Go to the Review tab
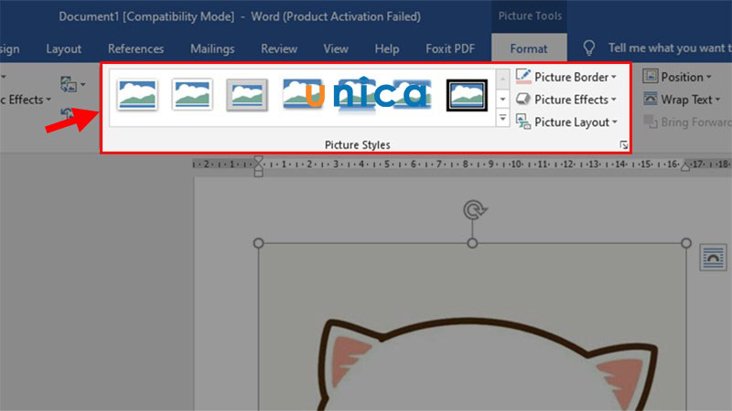The height and width of the screenshot is (411, 732). [x=279, y=48]
